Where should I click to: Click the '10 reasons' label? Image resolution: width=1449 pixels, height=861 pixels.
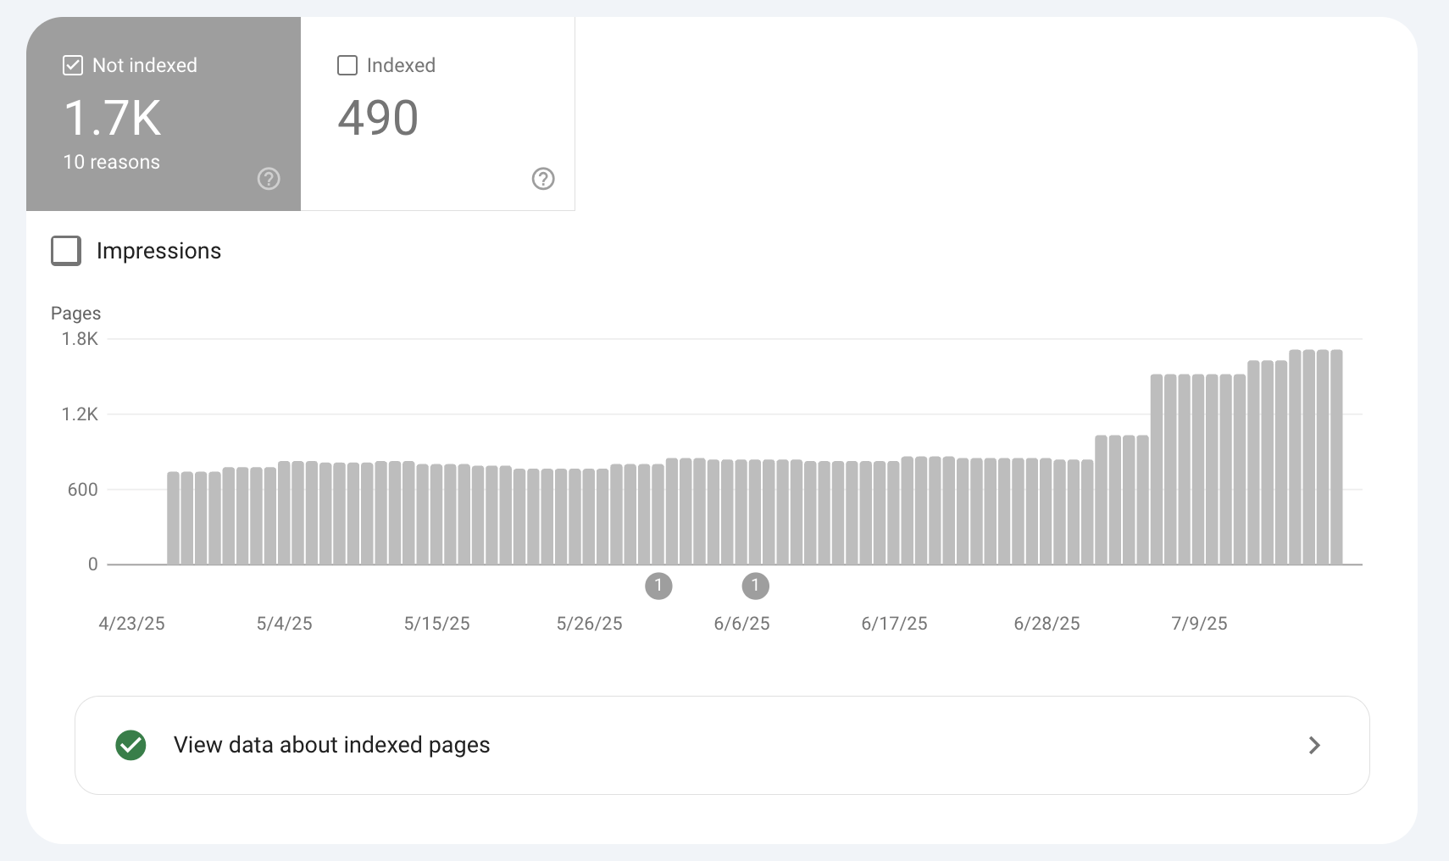coord(111,162)
